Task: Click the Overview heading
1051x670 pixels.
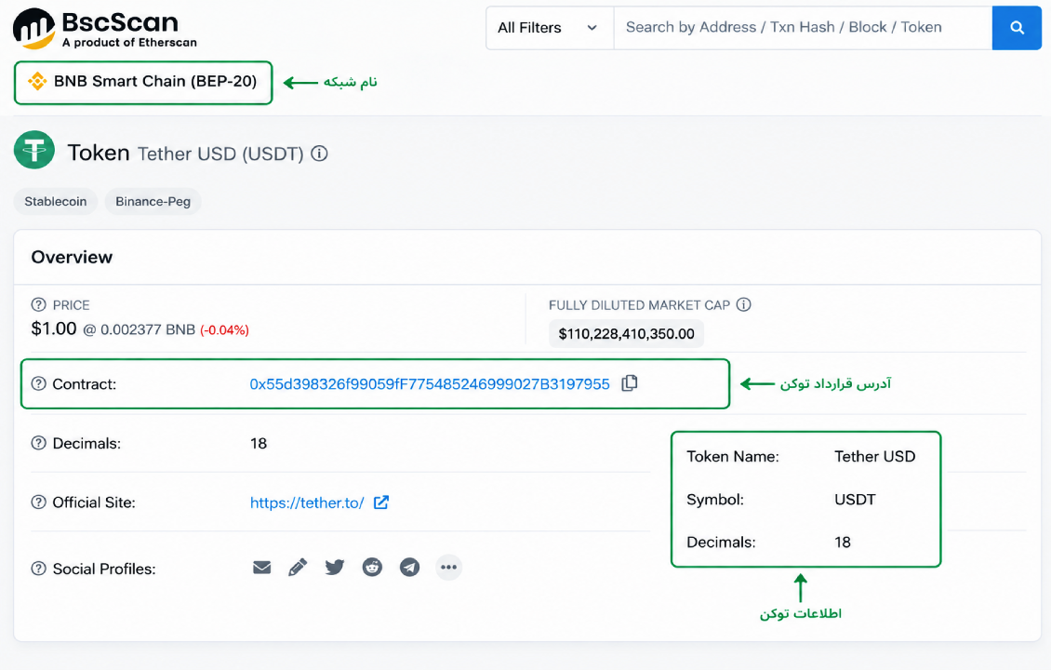Action: click(x=72, y=257)
